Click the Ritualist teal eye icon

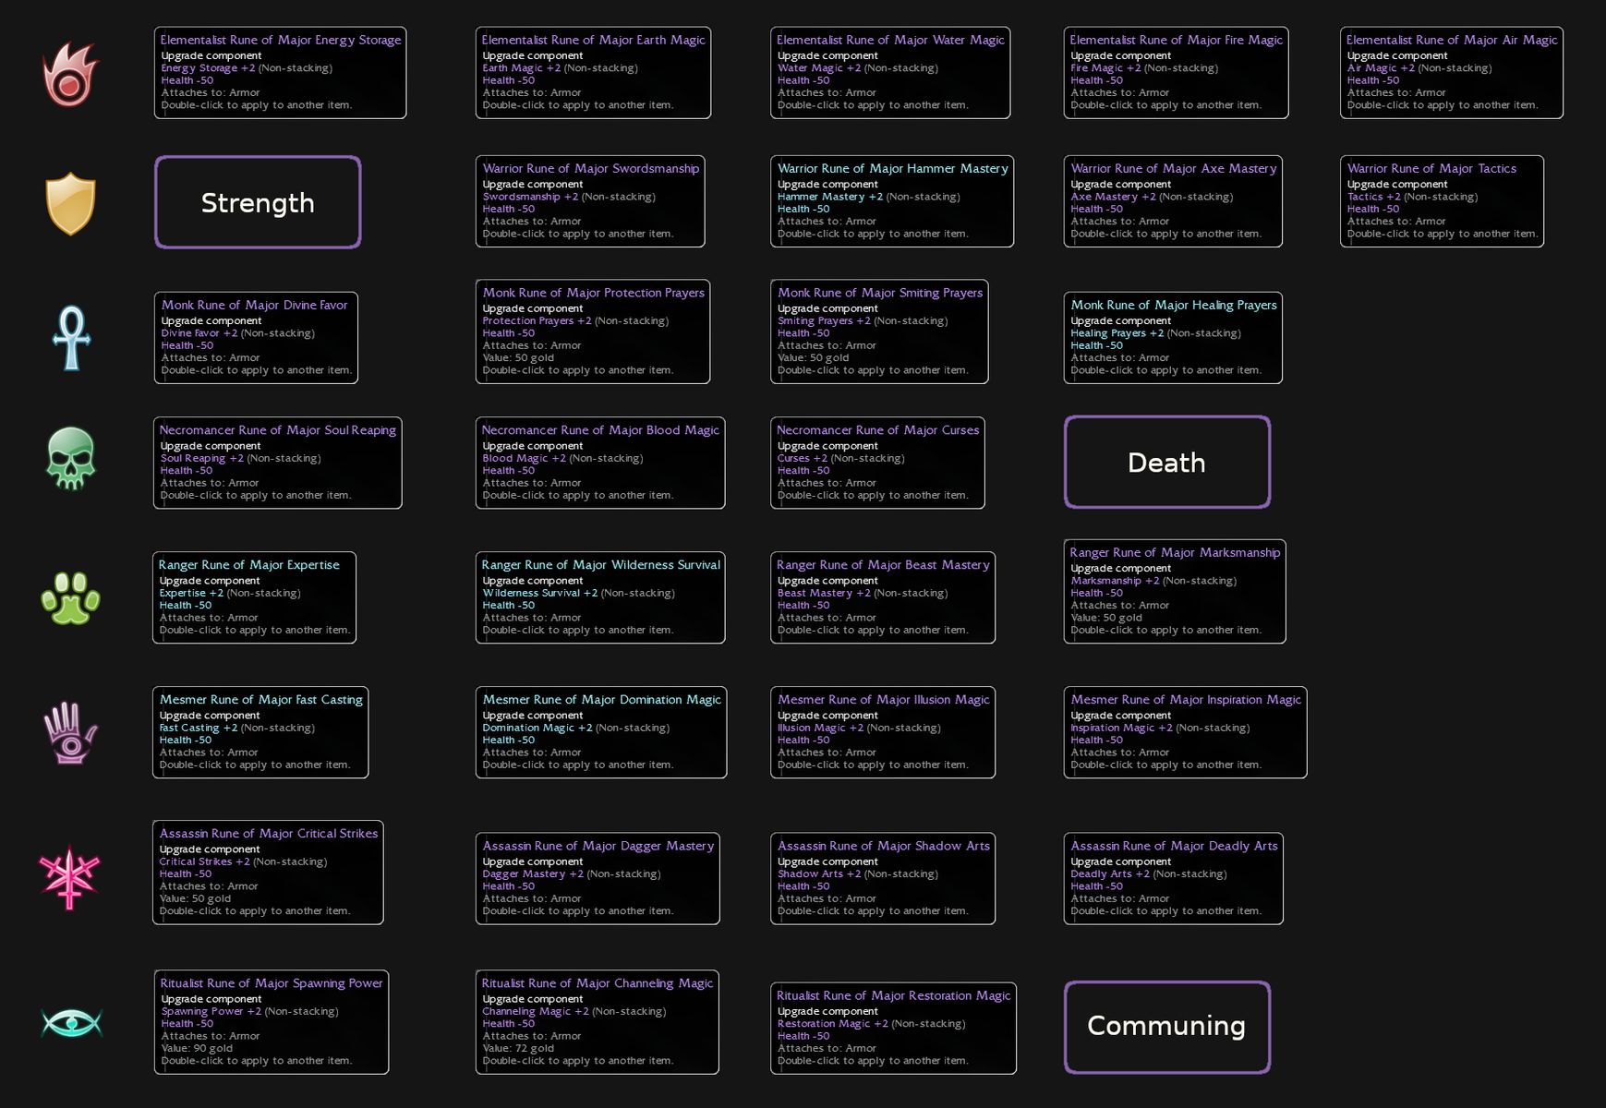click(x=71, y=1023)
